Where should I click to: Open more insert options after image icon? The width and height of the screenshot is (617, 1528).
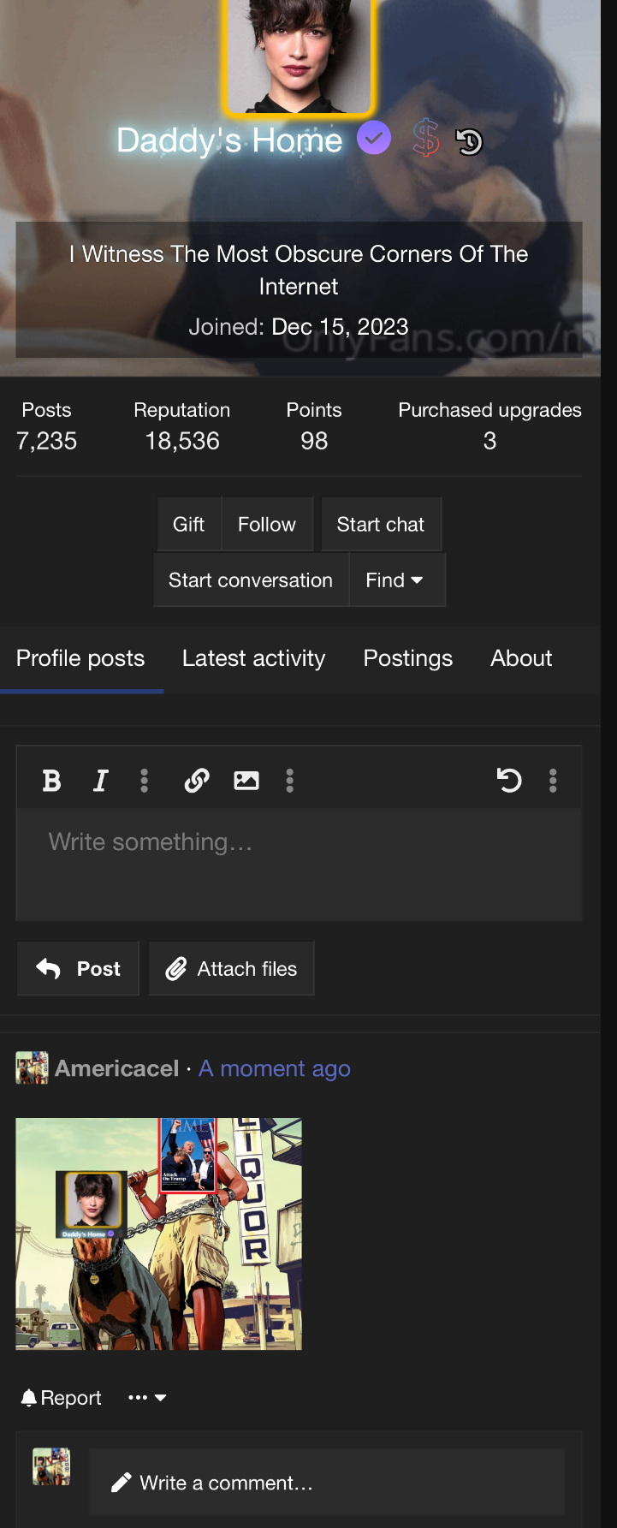point(290,780)
